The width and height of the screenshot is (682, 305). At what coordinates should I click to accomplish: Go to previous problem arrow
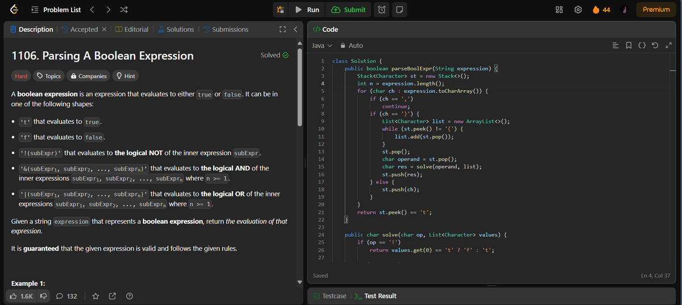[x=92, y=10]
